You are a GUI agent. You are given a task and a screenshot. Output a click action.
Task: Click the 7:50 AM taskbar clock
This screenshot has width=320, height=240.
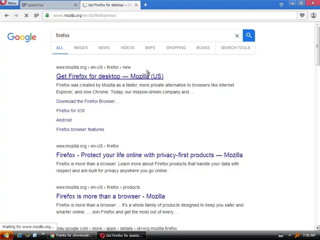309,235
